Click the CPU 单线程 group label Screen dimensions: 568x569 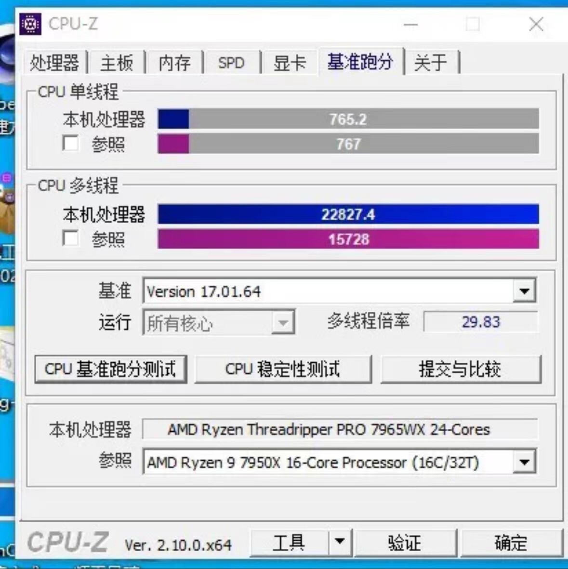(78, 92)
